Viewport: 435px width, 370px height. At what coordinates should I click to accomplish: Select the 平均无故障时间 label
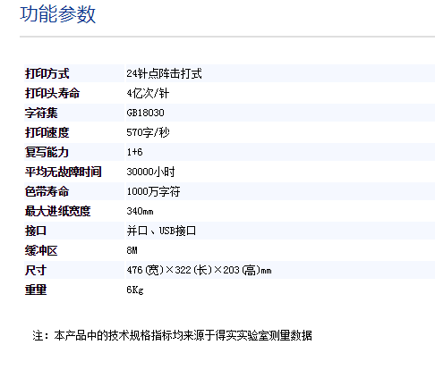click(x=64, y=172)
